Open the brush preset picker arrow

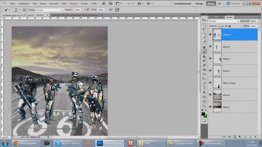(20, 10)
